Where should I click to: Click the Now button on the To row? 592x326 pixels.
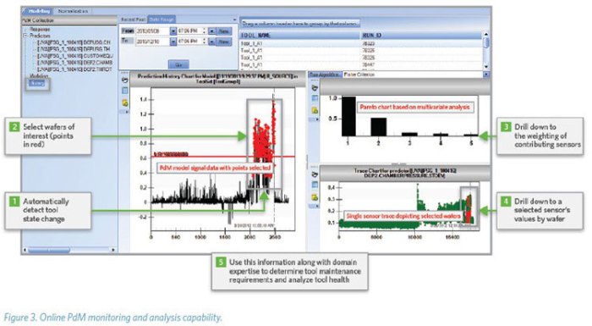pos(224,41)
